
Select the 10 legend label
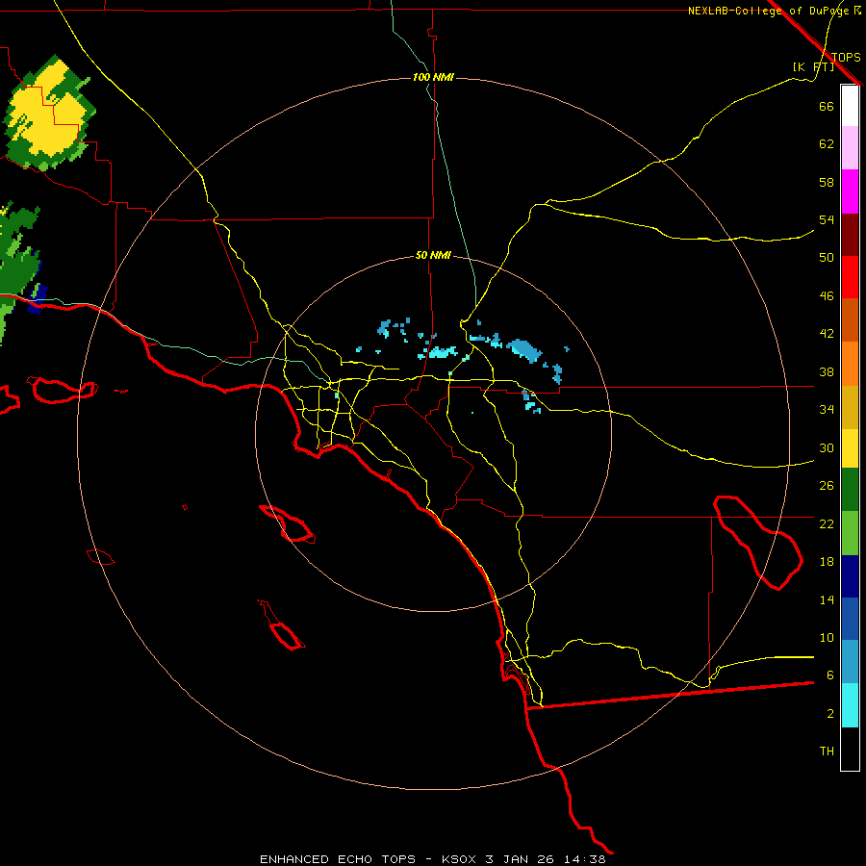pyautogui.click(x=827, y=637)
